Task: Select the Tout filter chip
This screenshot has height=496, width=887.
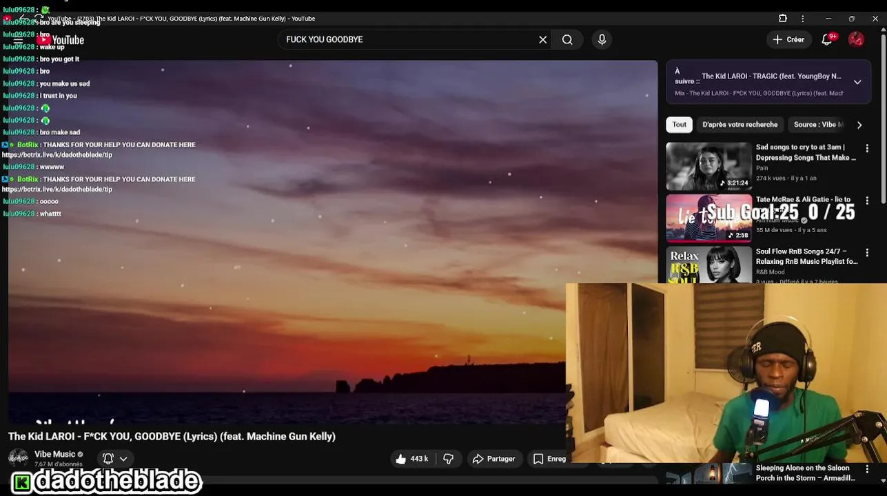Action: tap(680, 125)
